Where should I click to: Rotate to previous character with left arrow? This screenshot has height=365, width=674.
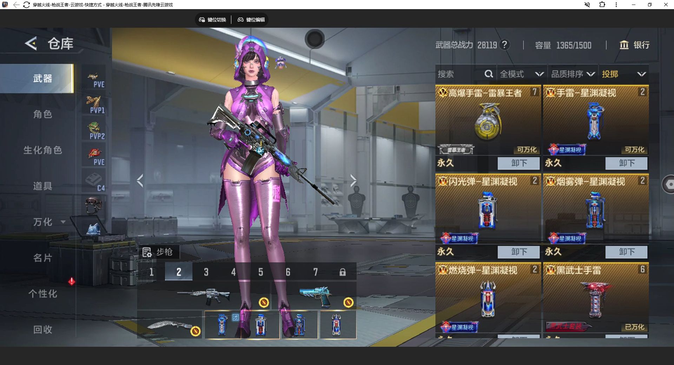(x=140, y=181)
